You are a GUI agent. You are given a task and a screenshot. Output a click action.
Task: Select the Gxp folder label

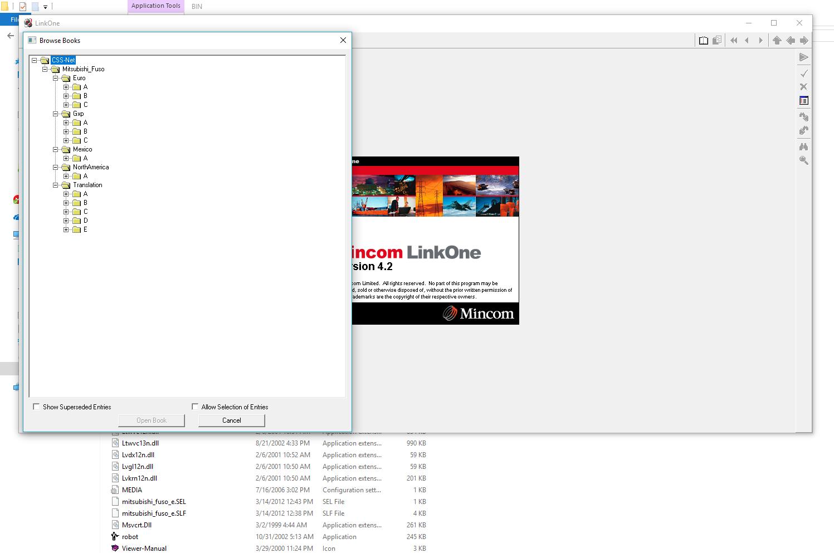(x=79, y=114)
